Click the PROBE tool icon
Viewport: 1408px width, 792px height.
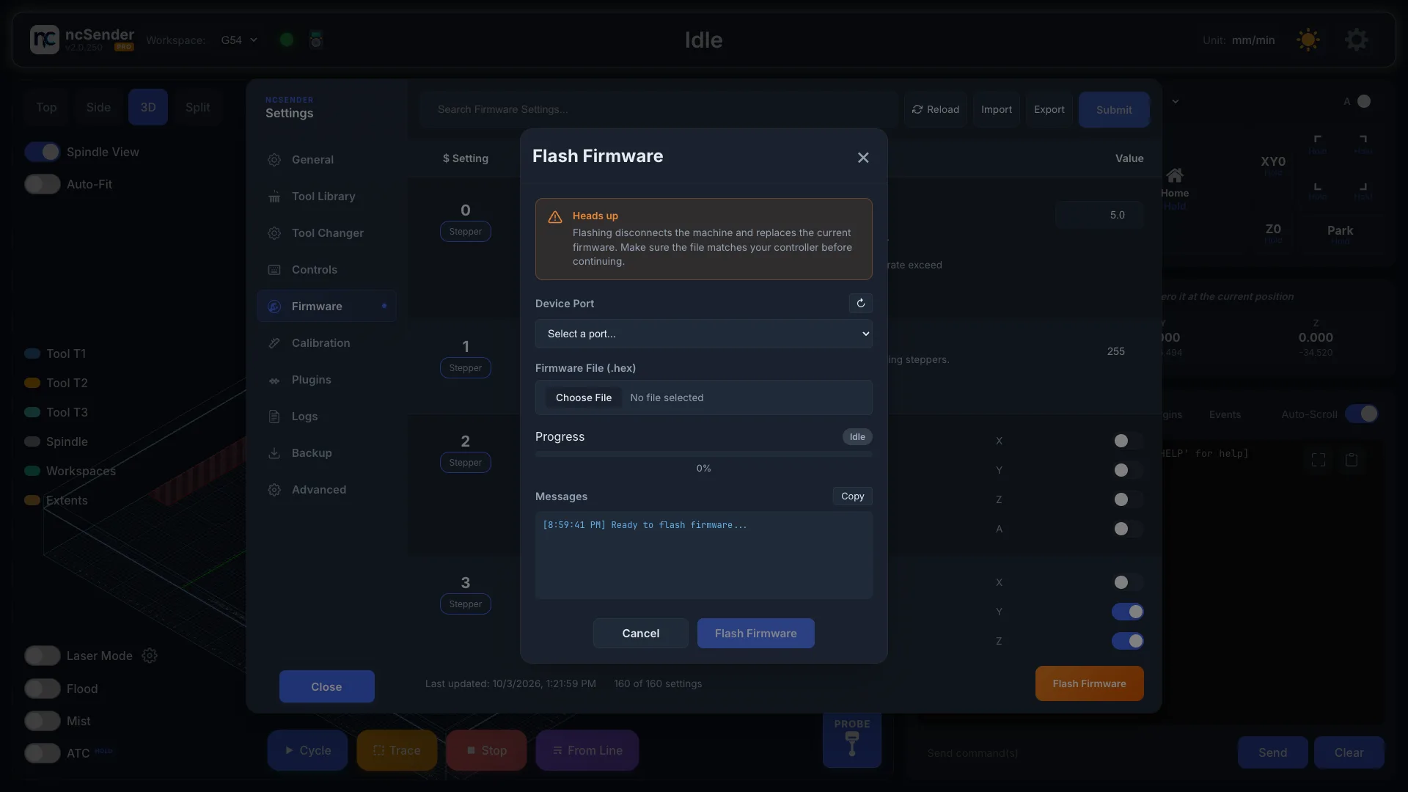pyautogui.click(x=852, y=744)
